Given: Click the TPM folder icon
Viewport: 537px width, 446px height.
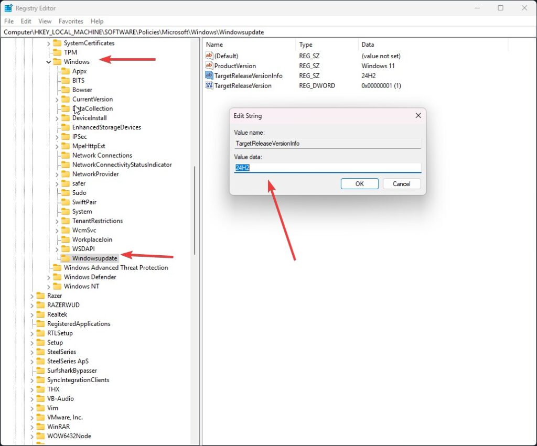Looking at the screenshot, I should coord(57,52).
